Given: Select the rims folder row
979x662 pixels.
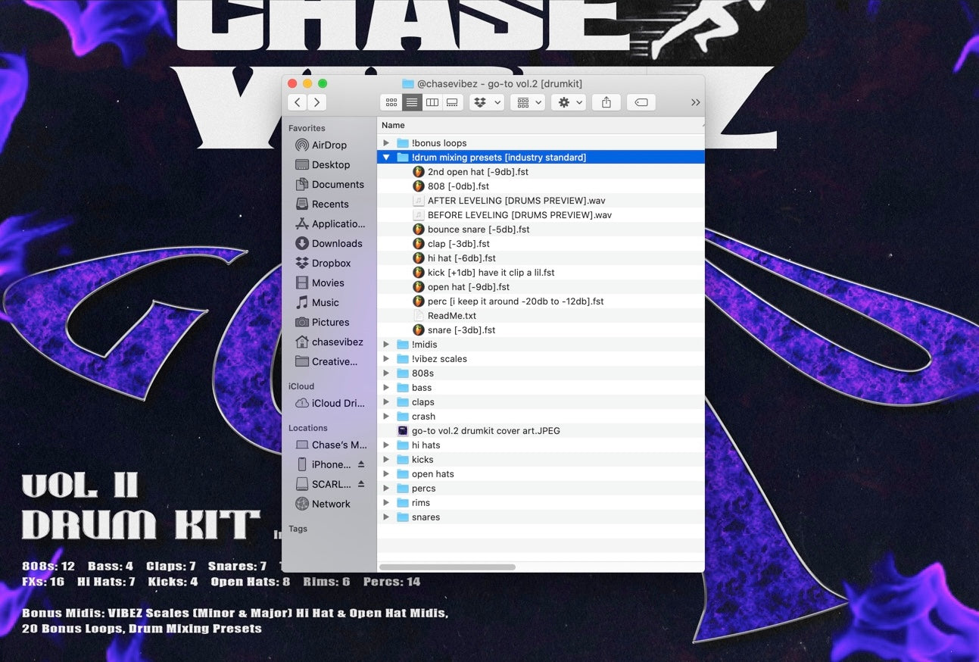Looking at the screenshot, I should (541, 503).
